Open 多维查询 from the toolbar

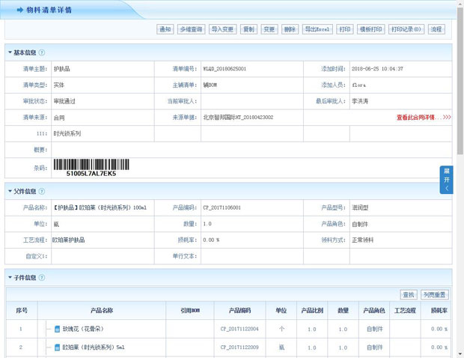191,29
